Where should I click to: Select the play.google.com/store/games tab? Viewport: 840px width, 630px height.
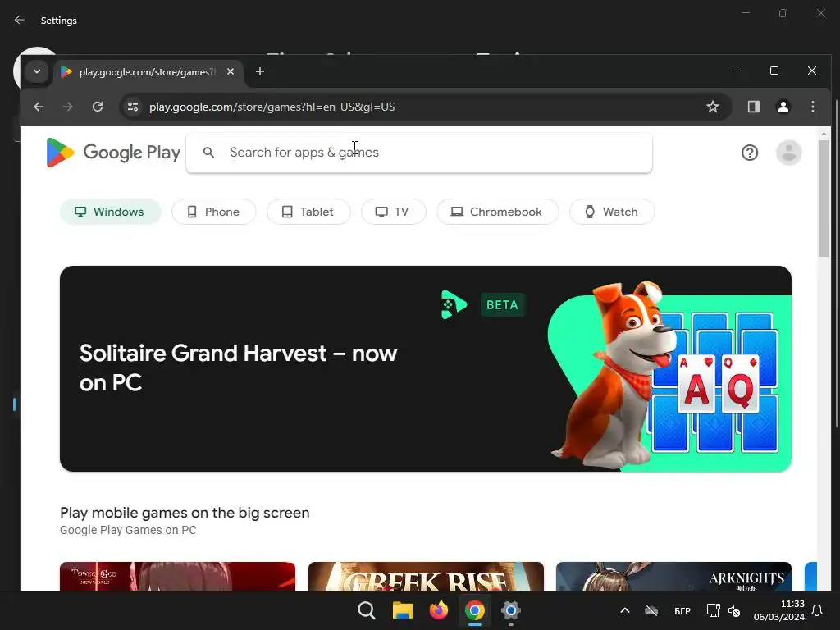click(148, 72)
